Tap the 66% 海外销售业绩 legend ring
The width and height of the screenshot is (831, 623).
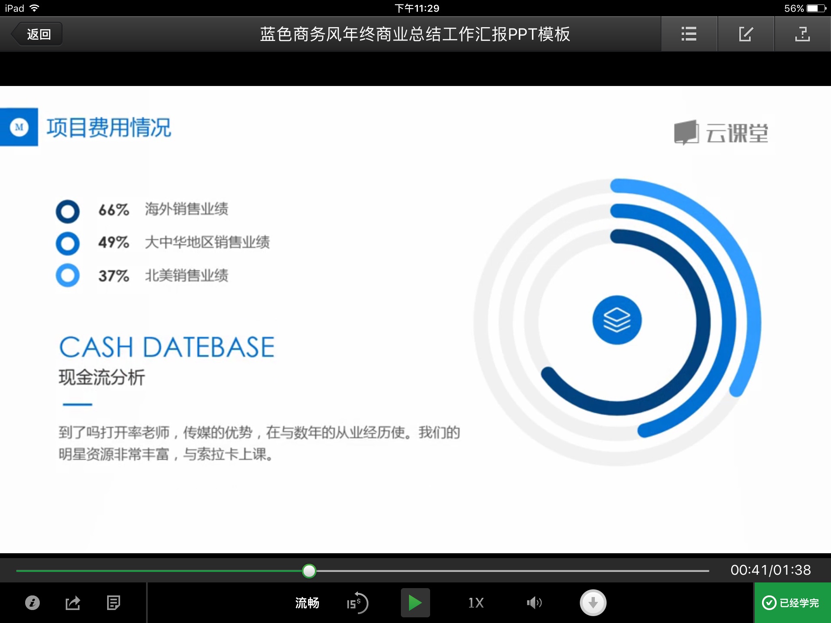click(68, 211)
